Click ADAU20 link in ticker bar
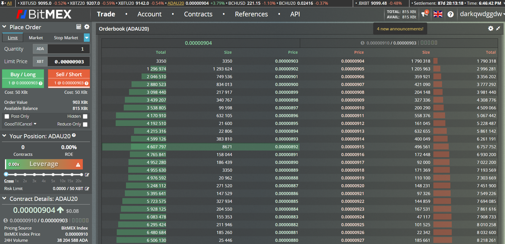 click(x=176, y=3)
